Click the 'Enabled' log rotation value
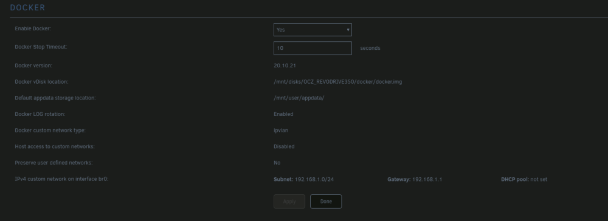 tap(283, 114)
